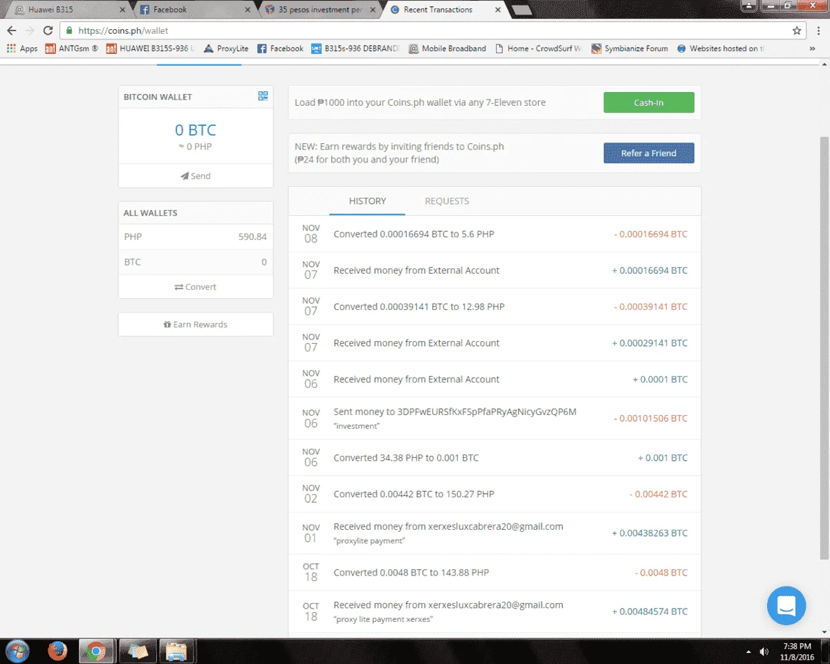Open the chat support bubble icon

click(x=786, y=606)
